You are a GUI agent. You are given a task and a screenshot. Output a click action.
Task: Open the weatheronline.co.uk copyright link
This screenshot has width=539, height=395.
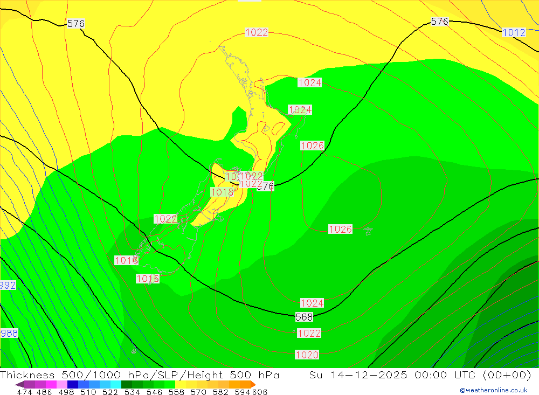pyautogui.click(x=494, y=390)
